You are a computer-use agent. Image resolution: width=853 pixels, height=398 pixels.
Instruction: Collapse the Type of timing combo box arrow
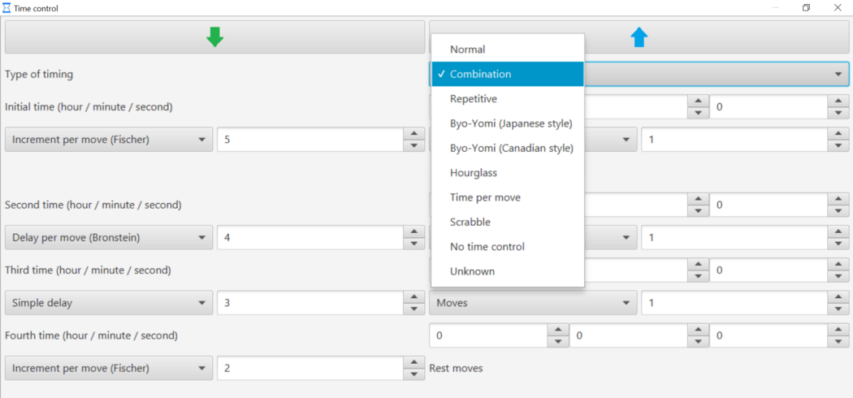pos(838,74)
